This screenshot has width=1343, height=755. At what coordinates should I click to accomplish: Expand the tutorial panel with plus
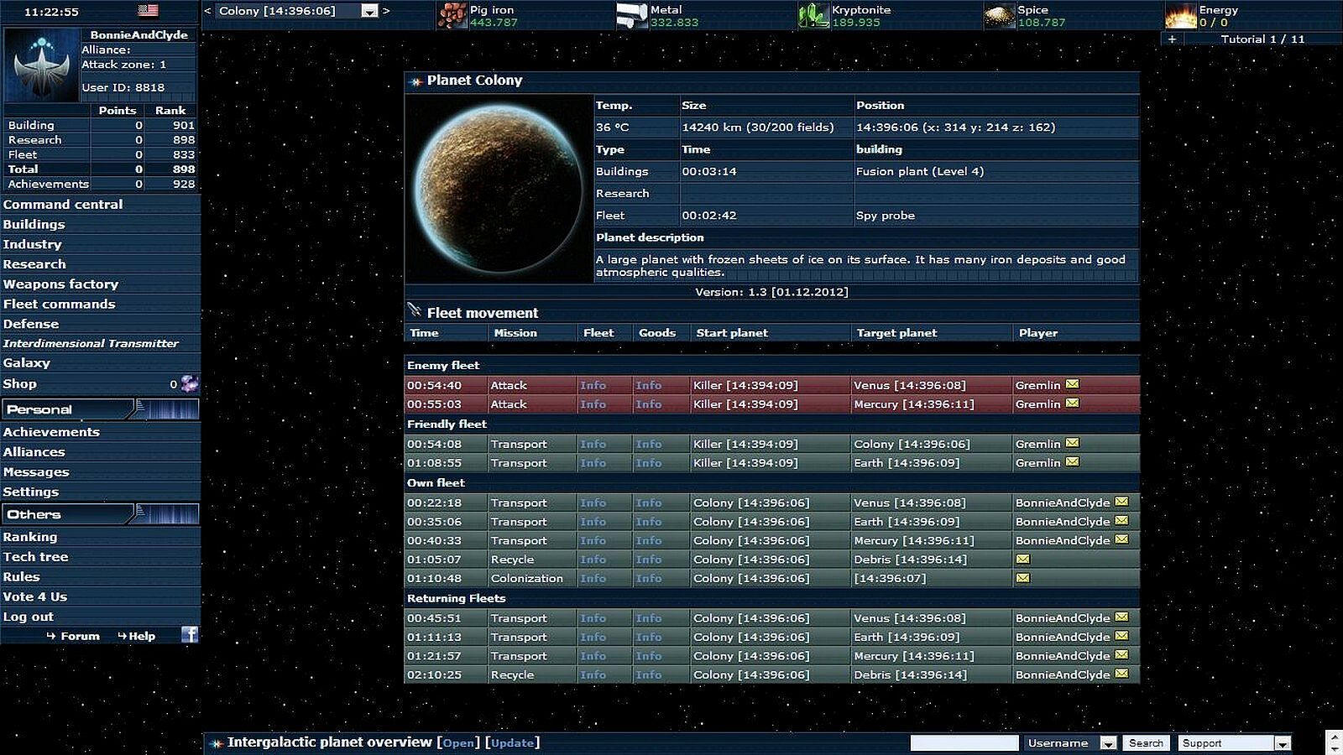click(x=1172, y=39)
